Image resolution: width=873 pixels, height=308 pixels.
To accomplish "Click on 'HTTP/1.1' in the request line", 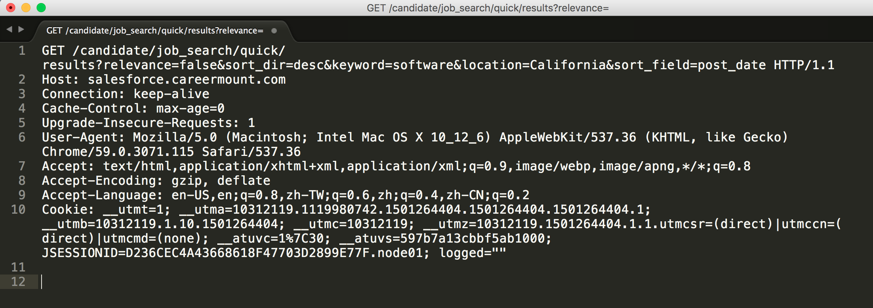I will tap(804, 65).
